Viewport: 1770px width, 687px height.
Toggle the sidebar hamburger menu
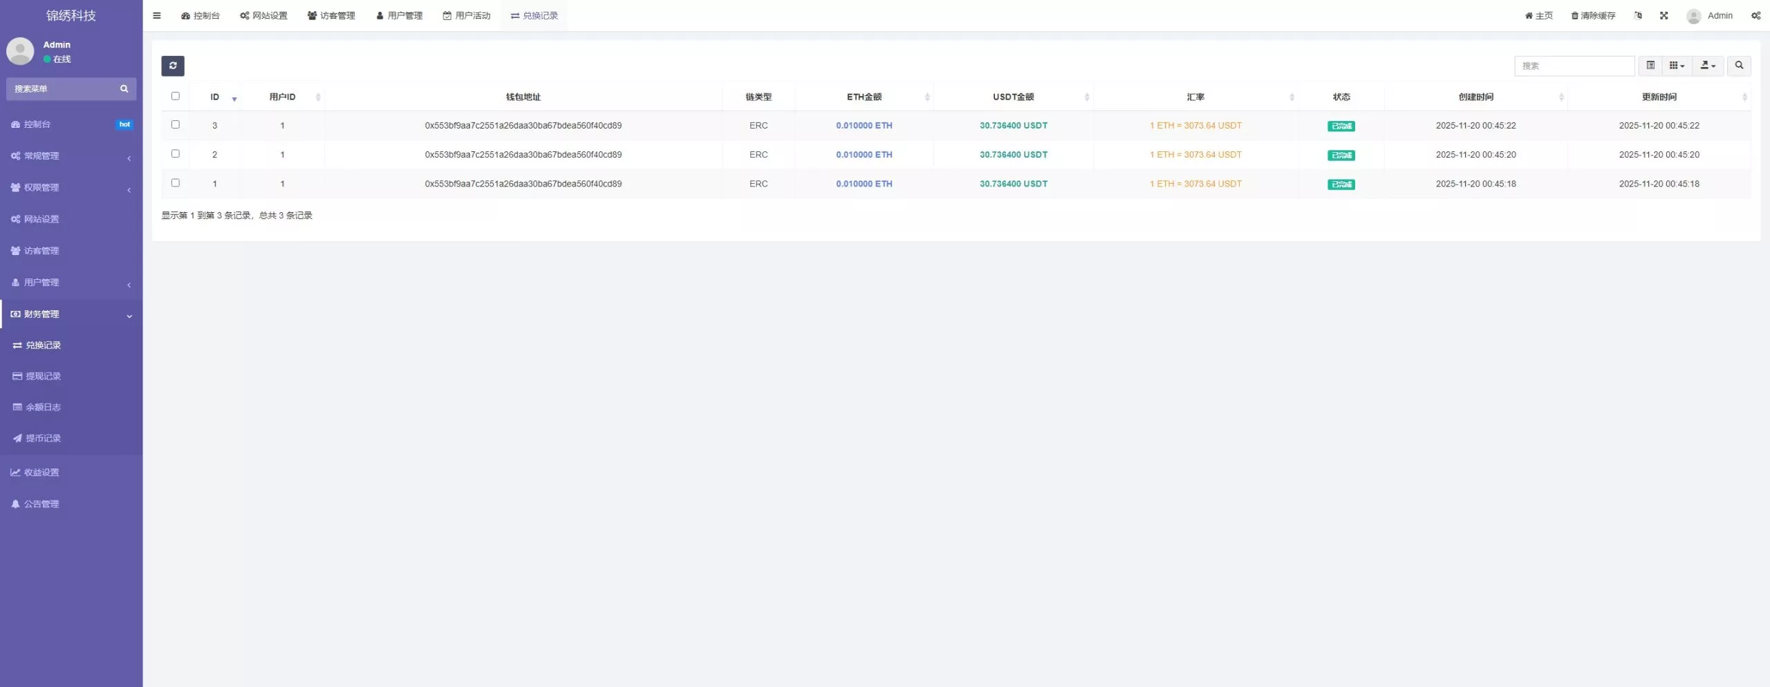(157, 15)
